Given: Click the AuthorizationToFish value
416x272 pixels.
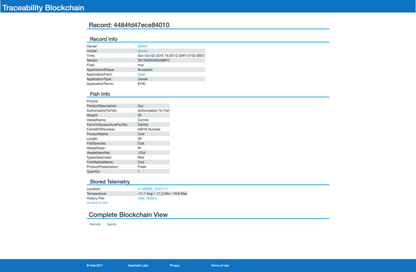Looking at the screenshot, I should 154,110.
